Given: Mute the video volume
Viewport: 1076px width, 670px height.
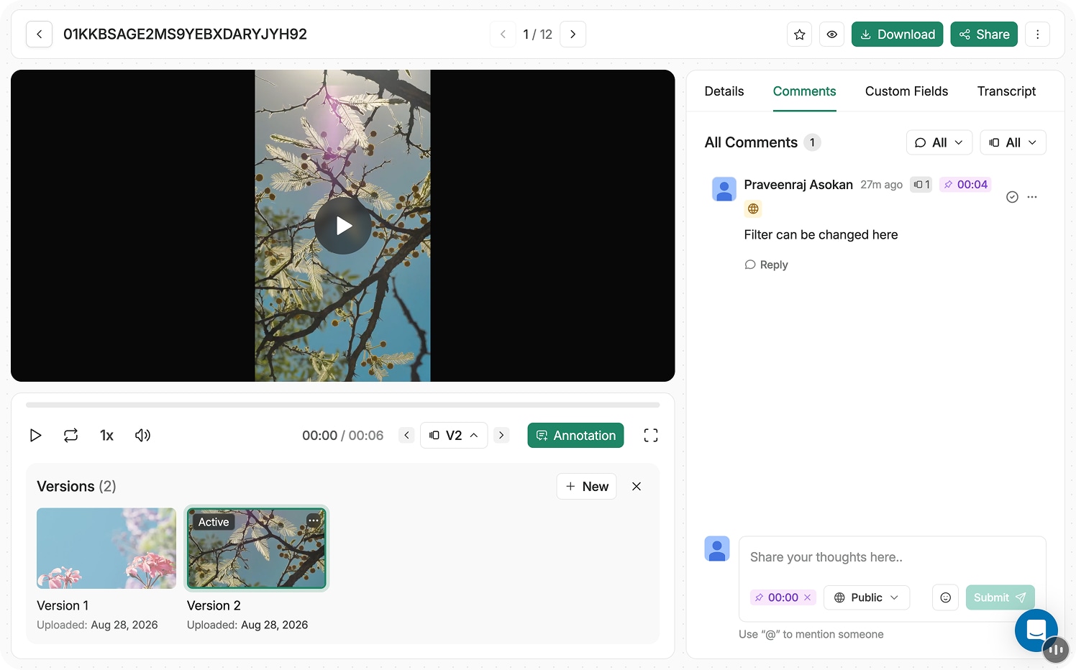Looking at the screenshot, I should [x=142, y=436].
